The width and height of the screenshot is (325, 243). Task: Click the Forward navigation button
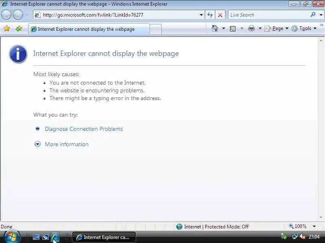pyautogui.click(x=18, y=15)
